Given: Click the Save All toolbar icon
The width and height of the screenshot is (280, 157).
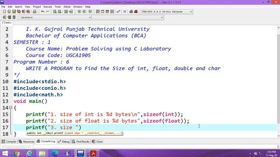Looking at the screenshot, I should click(x=18, y=12).
